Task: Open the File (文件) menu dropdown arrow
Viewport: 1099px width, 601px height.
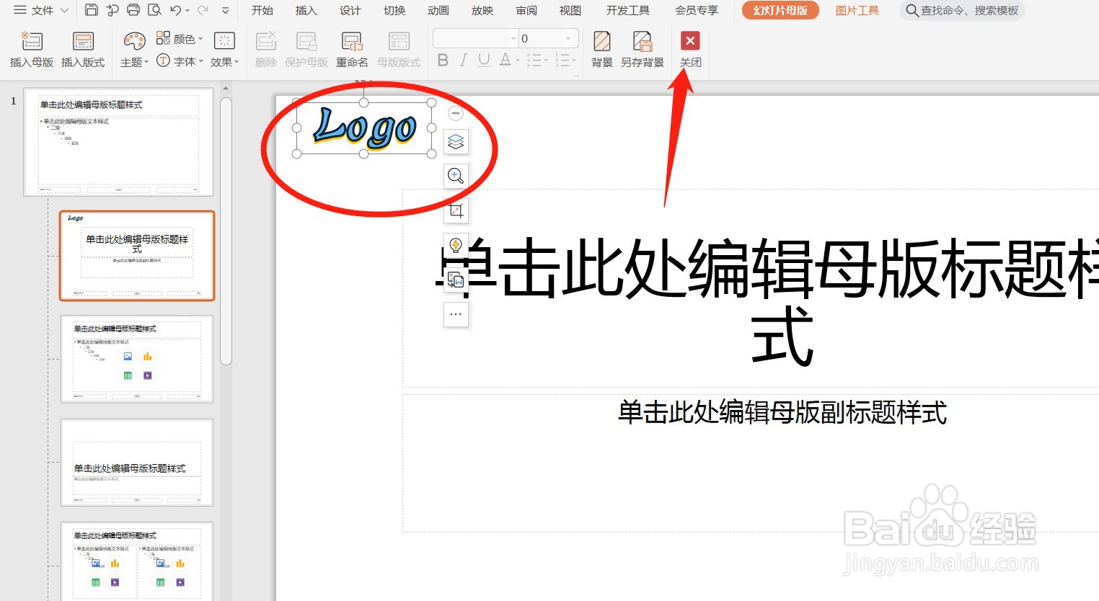Action: click(64, 10)
